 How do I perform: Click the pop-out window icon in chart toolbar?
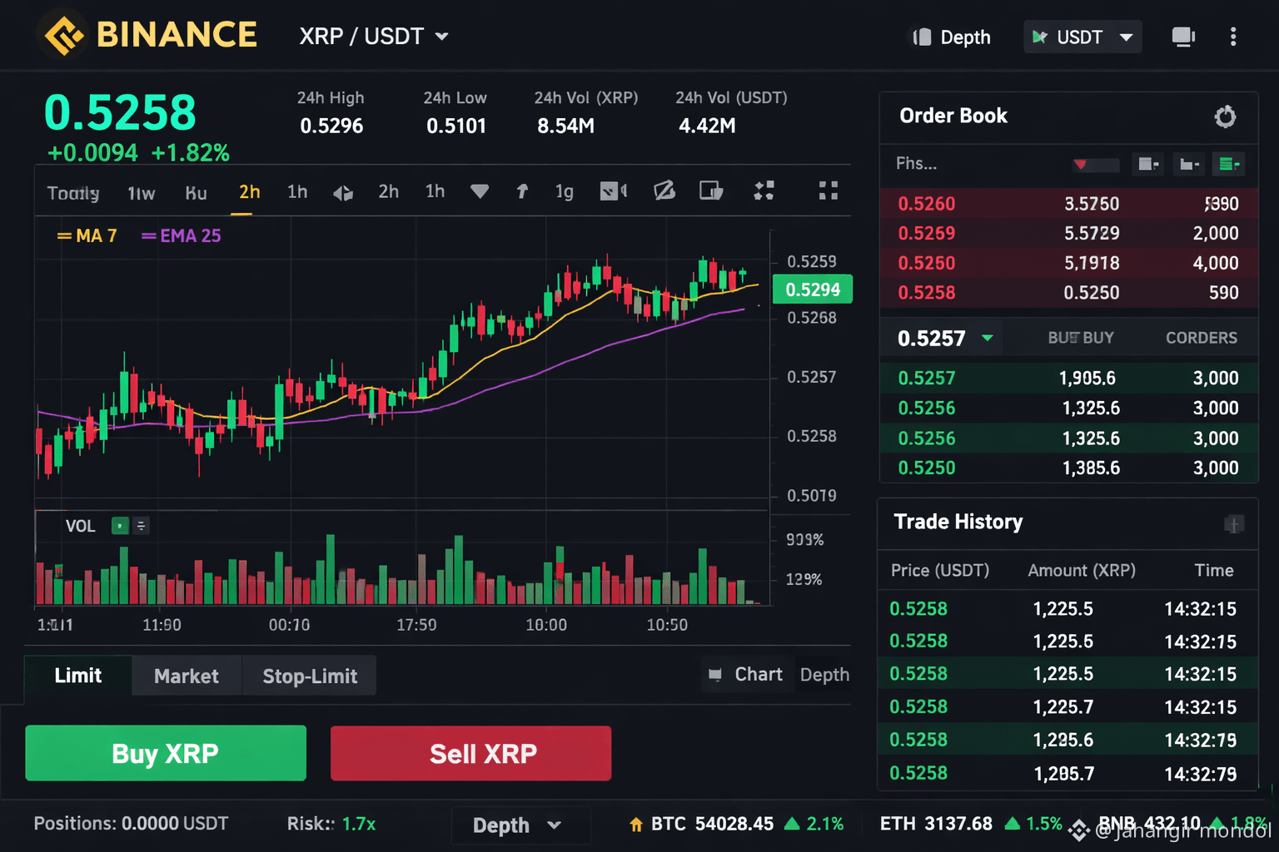(x=711, y=191)
